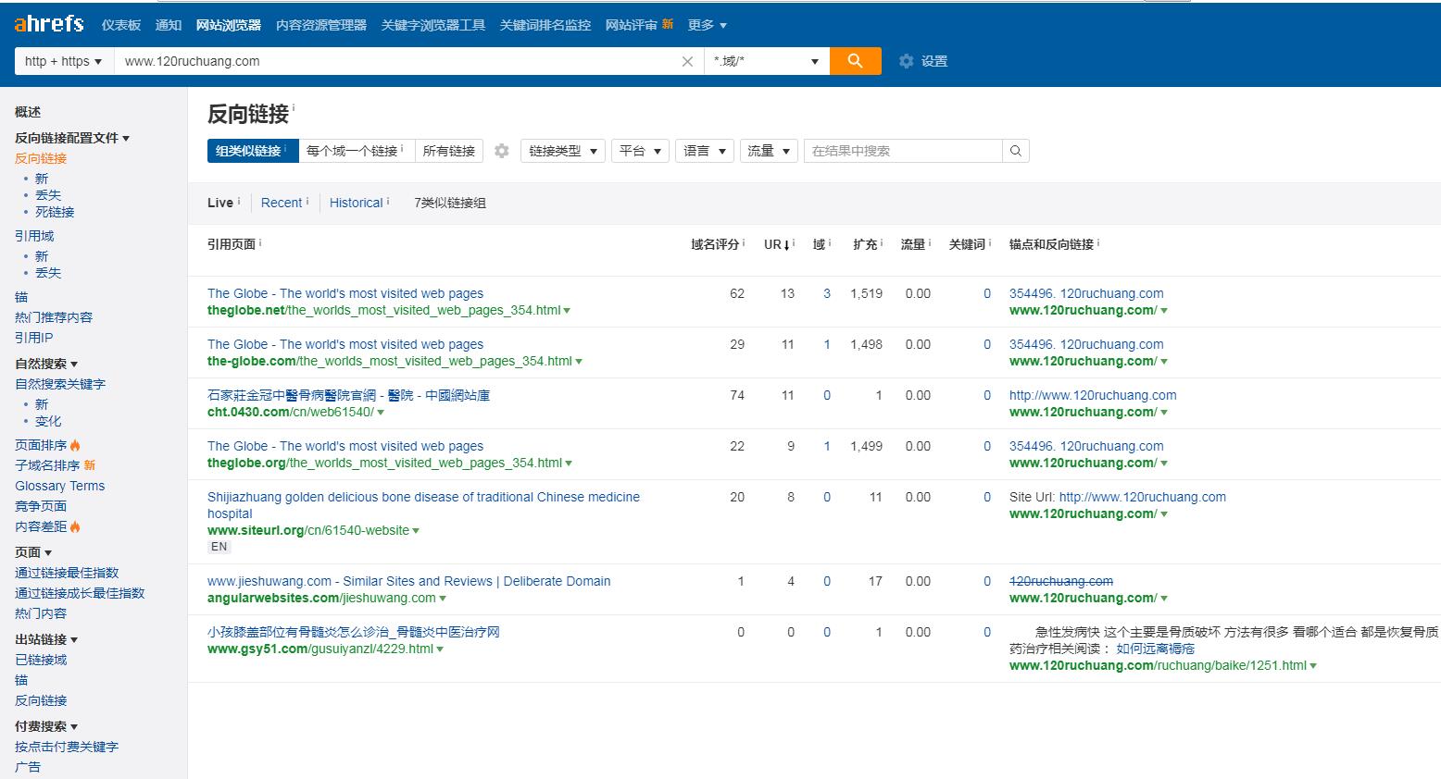Expand the 语言 filter dropdown

tap(704, 151)
